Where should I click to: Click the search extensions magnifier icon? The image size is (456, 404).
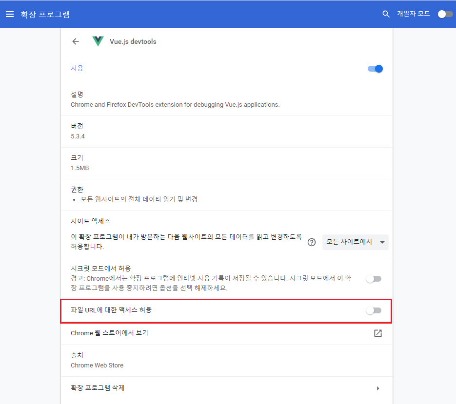click(386, 14)
